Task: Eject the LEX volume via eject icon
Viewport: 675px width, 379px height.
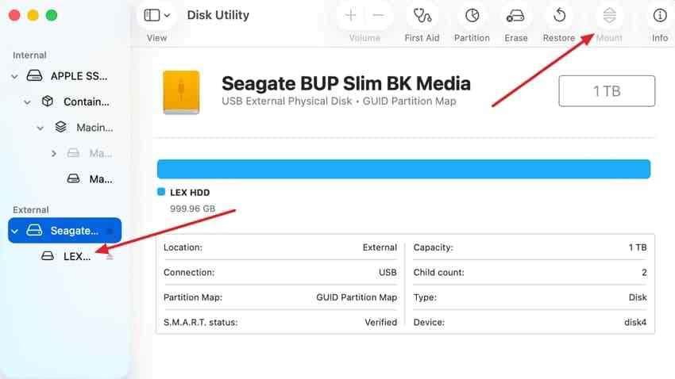Action: 110,257
